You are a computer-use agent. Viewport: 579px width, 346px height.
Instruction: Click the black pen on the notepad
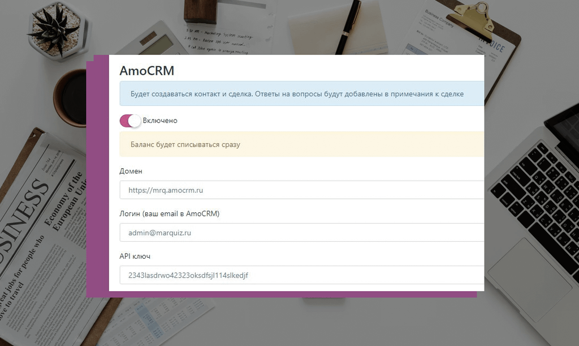(x=348, y=27)
